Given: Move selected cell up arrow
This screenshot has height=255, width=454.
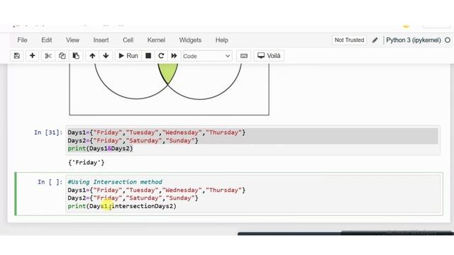Looking at the screenshot, I should coord(92,56).
